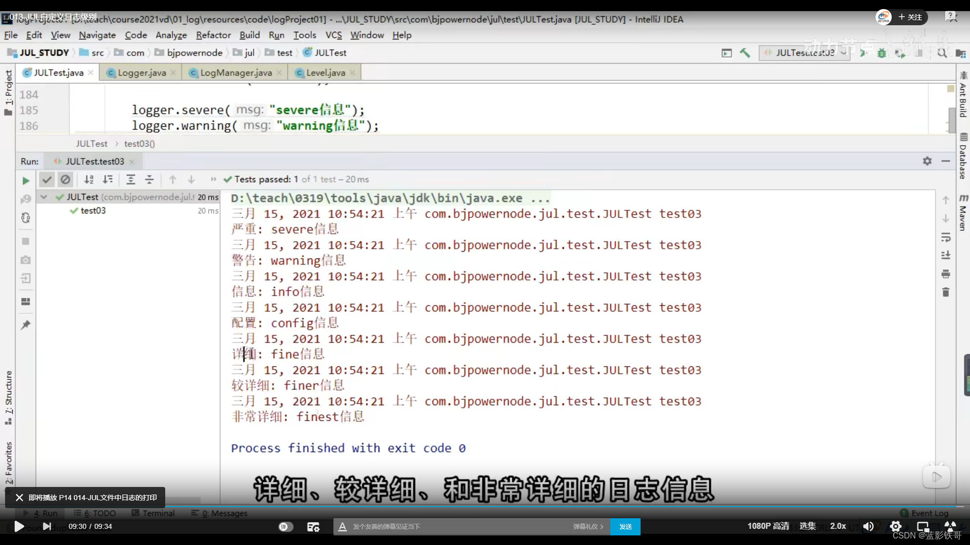Viewport: 970px width, 545px height.
Task: Skip to next video episode
Action: 47,526
